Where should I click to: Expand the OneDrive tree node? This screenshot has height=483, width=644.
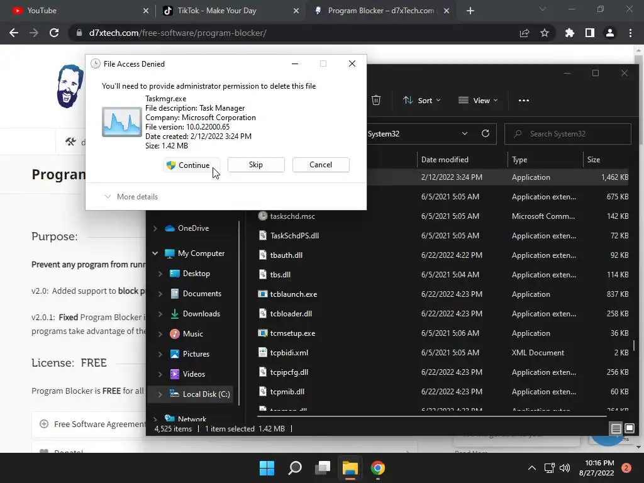pyautogui.click(x=155, y=228)
